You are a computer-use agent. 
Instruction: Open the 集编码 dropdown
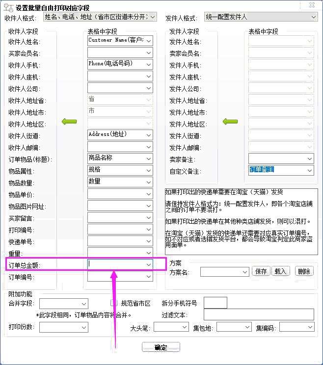click(x=297, y=327)
